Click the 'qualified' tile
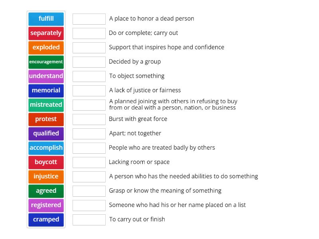This screenshot has width=319, height=239. [x=46, y=133]
